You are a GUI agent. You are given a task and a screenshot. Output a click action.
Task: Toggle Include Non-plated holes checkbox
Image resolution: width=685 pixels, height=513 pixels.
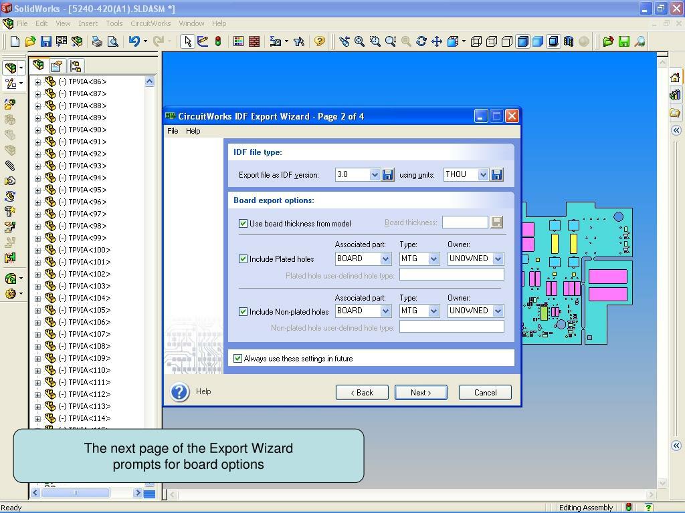coord(243,312)
